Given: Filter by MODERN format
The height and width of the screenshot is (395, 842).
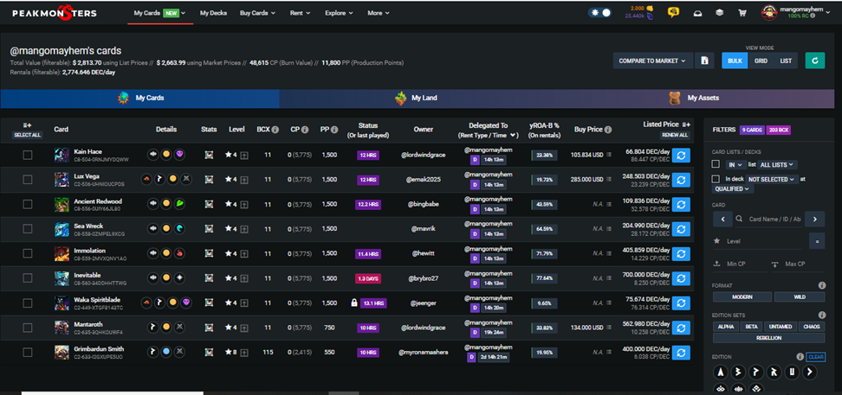Looking at the screenshot, I should pyautogui.click(x=742, y=297).
